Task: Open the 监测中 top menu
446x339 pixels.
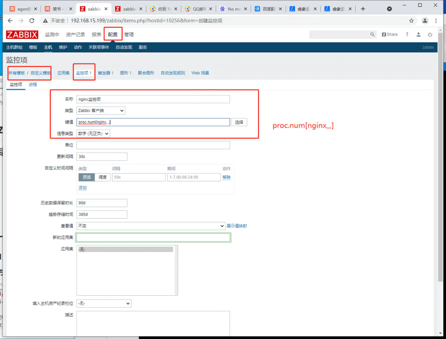Action: coord(52,35)
